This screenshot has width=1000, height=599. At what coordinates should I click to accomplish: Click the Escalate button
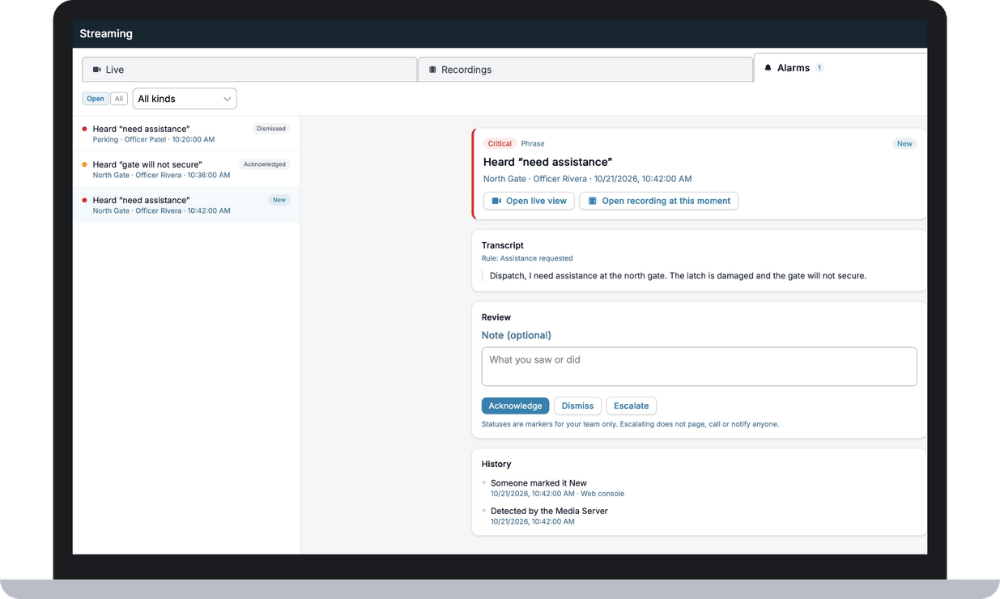(x=631, y=406)
